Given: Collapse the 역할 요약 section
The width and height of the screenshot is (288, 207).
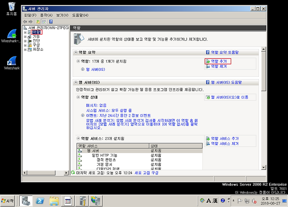Looking at the screenshot, I should (76, 52).
